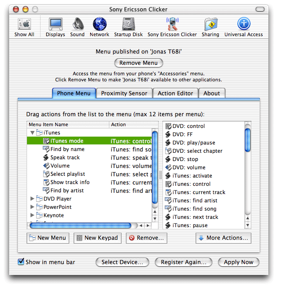The height and width of the screenshot is (288, 281).
Task: Open the Network preference pane
Action: click(99, 27)
